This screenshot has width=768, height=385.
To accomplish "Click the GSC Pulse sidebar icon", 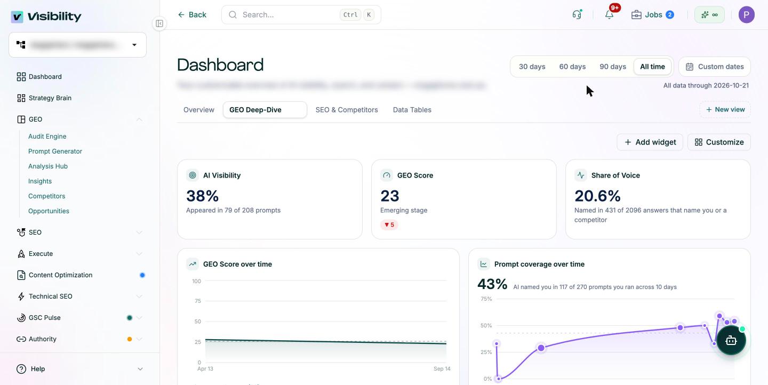I will point(21,318).
